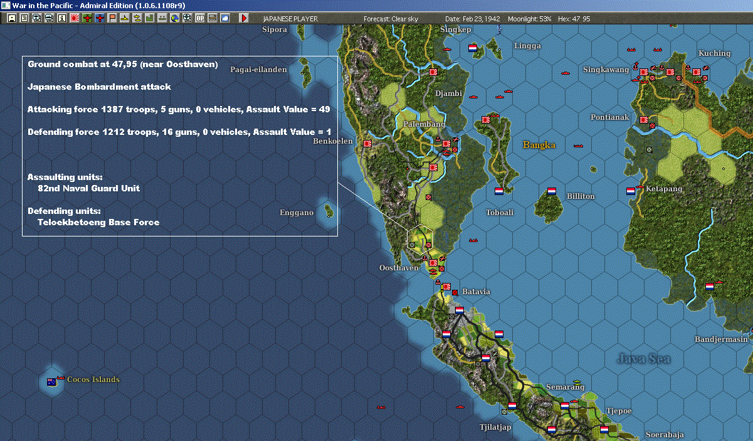753x441 pixels.
Task: Click the unit marker at Tjilatjap
Action: click(504, 412)
